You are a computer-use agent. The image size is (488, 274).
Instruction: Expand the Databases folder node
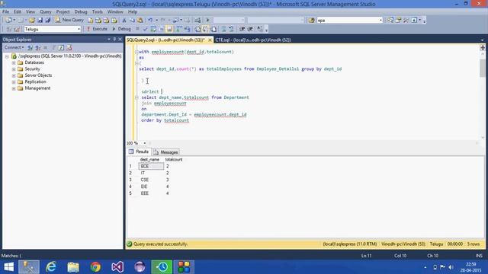[x=14, y=62]
